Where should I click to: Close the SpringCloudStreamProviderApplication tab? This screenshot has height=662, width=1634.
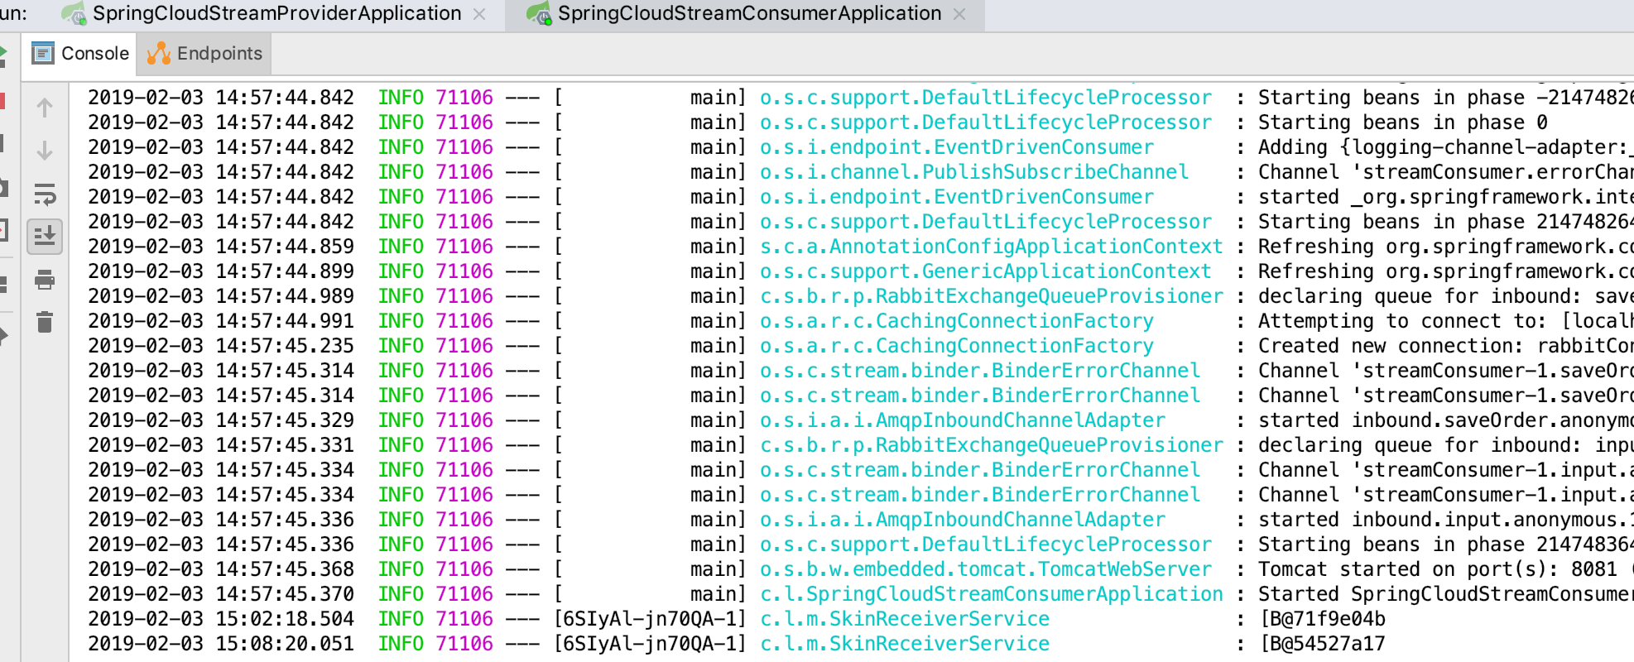479,14
